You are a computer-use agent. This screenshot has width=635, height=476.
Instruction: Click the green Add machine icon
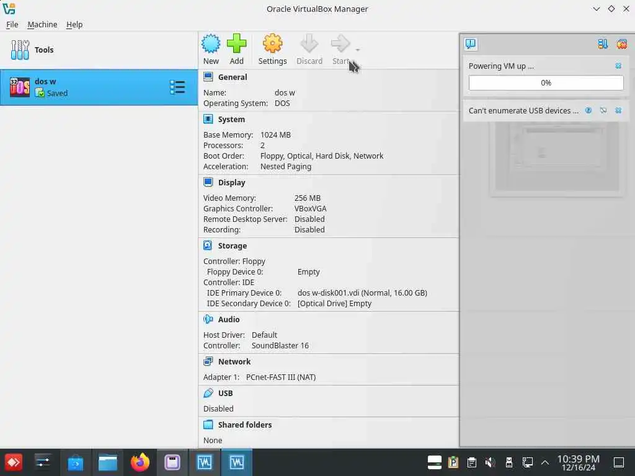click(x=236, y=44)
